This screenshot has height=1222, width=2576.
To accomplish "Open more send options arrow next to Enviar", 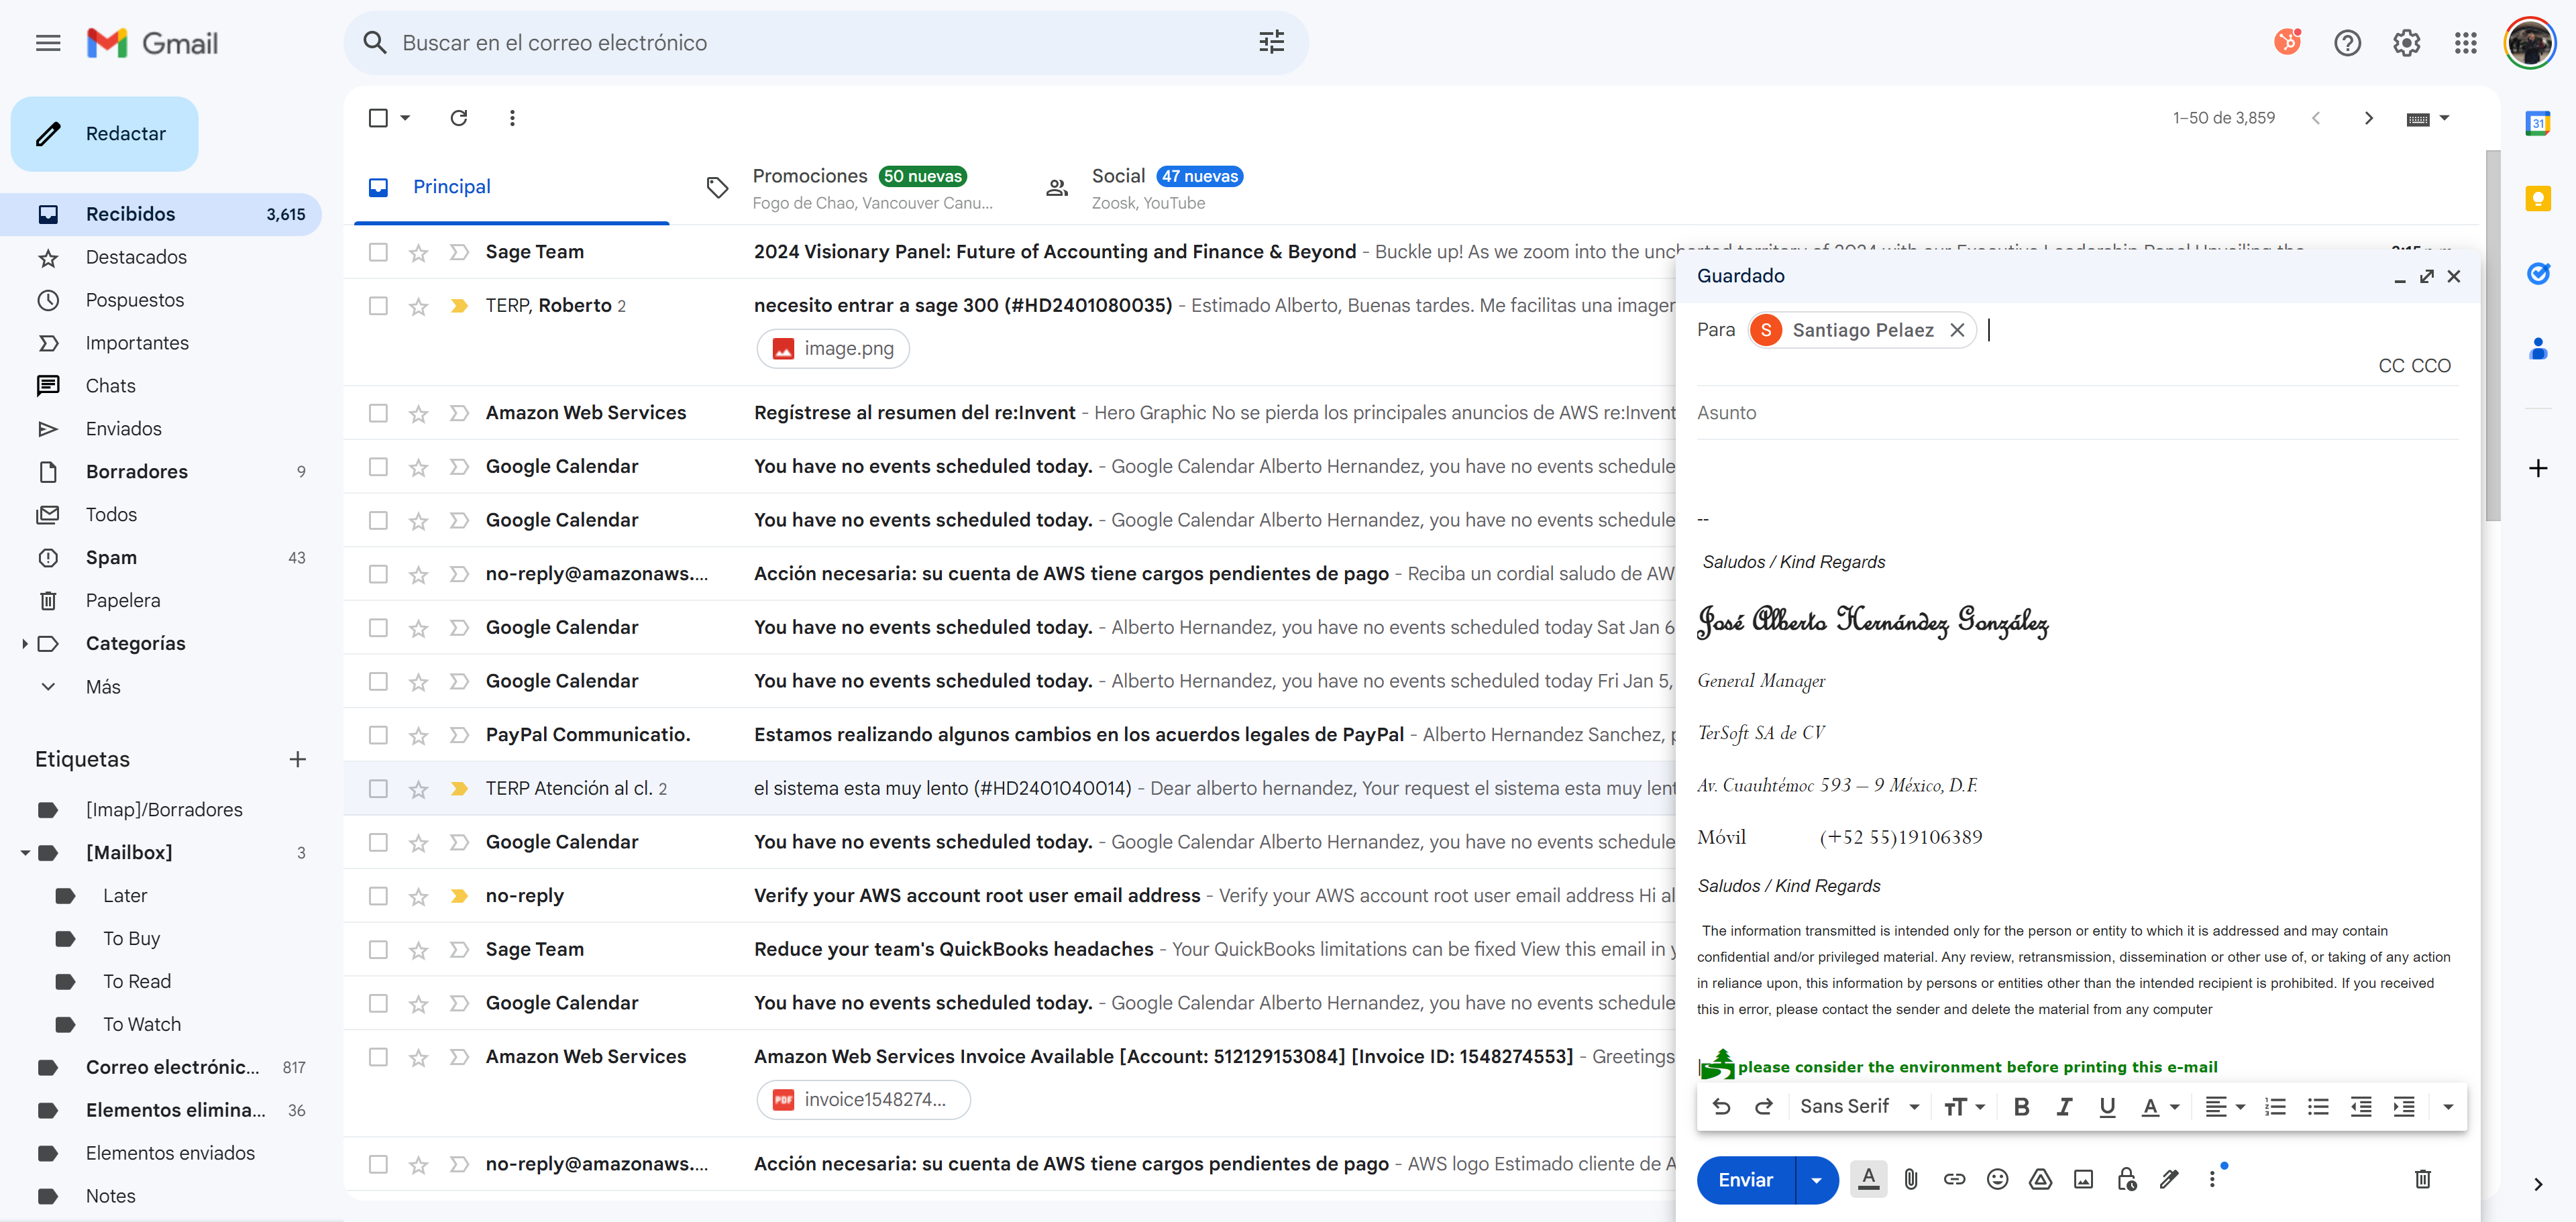I will point(1816,1179).
